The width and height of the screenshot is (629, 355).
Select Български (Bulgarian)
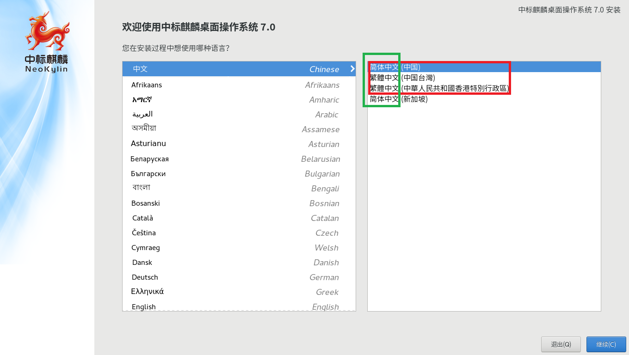click(x=239, y=174)
